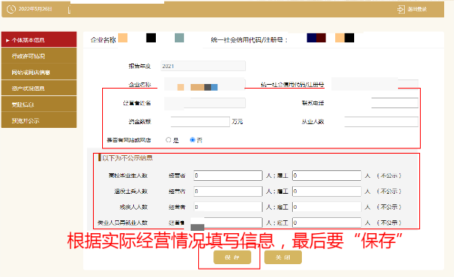
Task: Click the 联系电话 input field
Action: pos(395,103)
